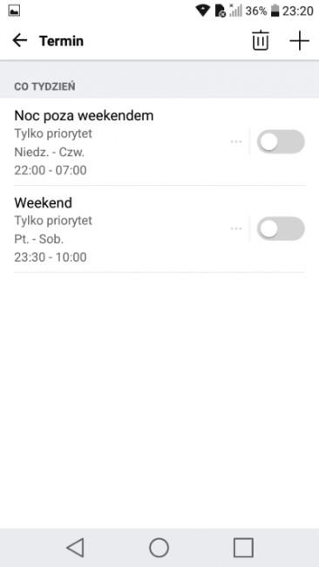Screen dimensions: 319x567
Task: Enable the Weekend schedule switch
Action: click(x=281, y=229)
